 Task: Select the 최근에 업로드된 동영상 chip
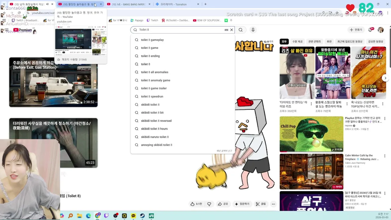pos(350,42)
